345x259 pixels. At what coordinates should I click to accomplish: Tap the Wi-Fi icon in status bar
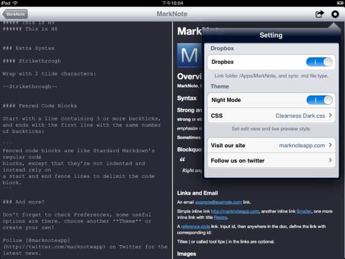15,3
